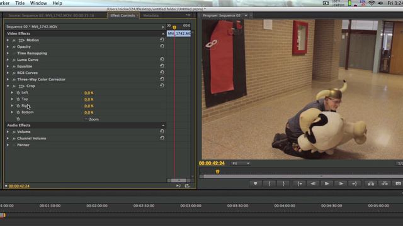
Task: Open the Help menu
Action: 57,3
